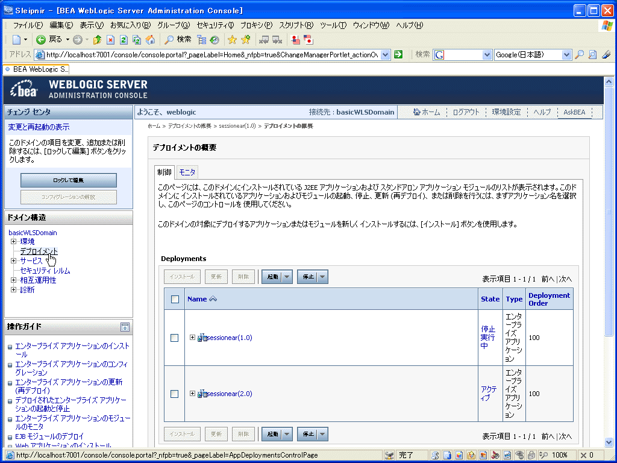Expand the サービス tree node
The height and width of the screenshot is (463, 617).
pyautogui.click(x=13, y=260)
